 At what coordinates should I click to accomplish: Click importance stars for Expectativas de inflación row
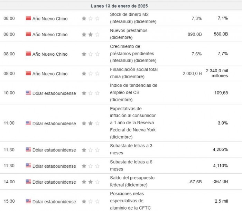point(91,123)
